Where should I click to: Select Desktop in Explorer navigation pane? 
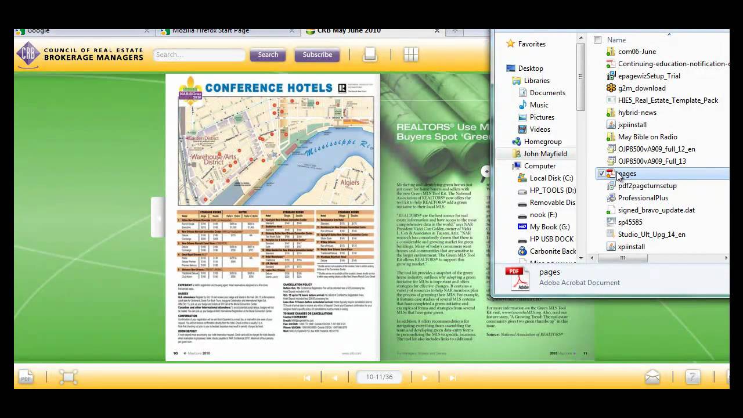click(525, 69)
